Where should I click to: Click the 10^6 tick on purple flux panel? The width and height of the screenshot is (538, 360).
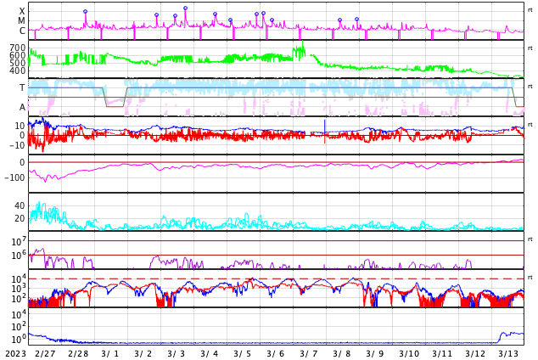(x=19, y=256)
